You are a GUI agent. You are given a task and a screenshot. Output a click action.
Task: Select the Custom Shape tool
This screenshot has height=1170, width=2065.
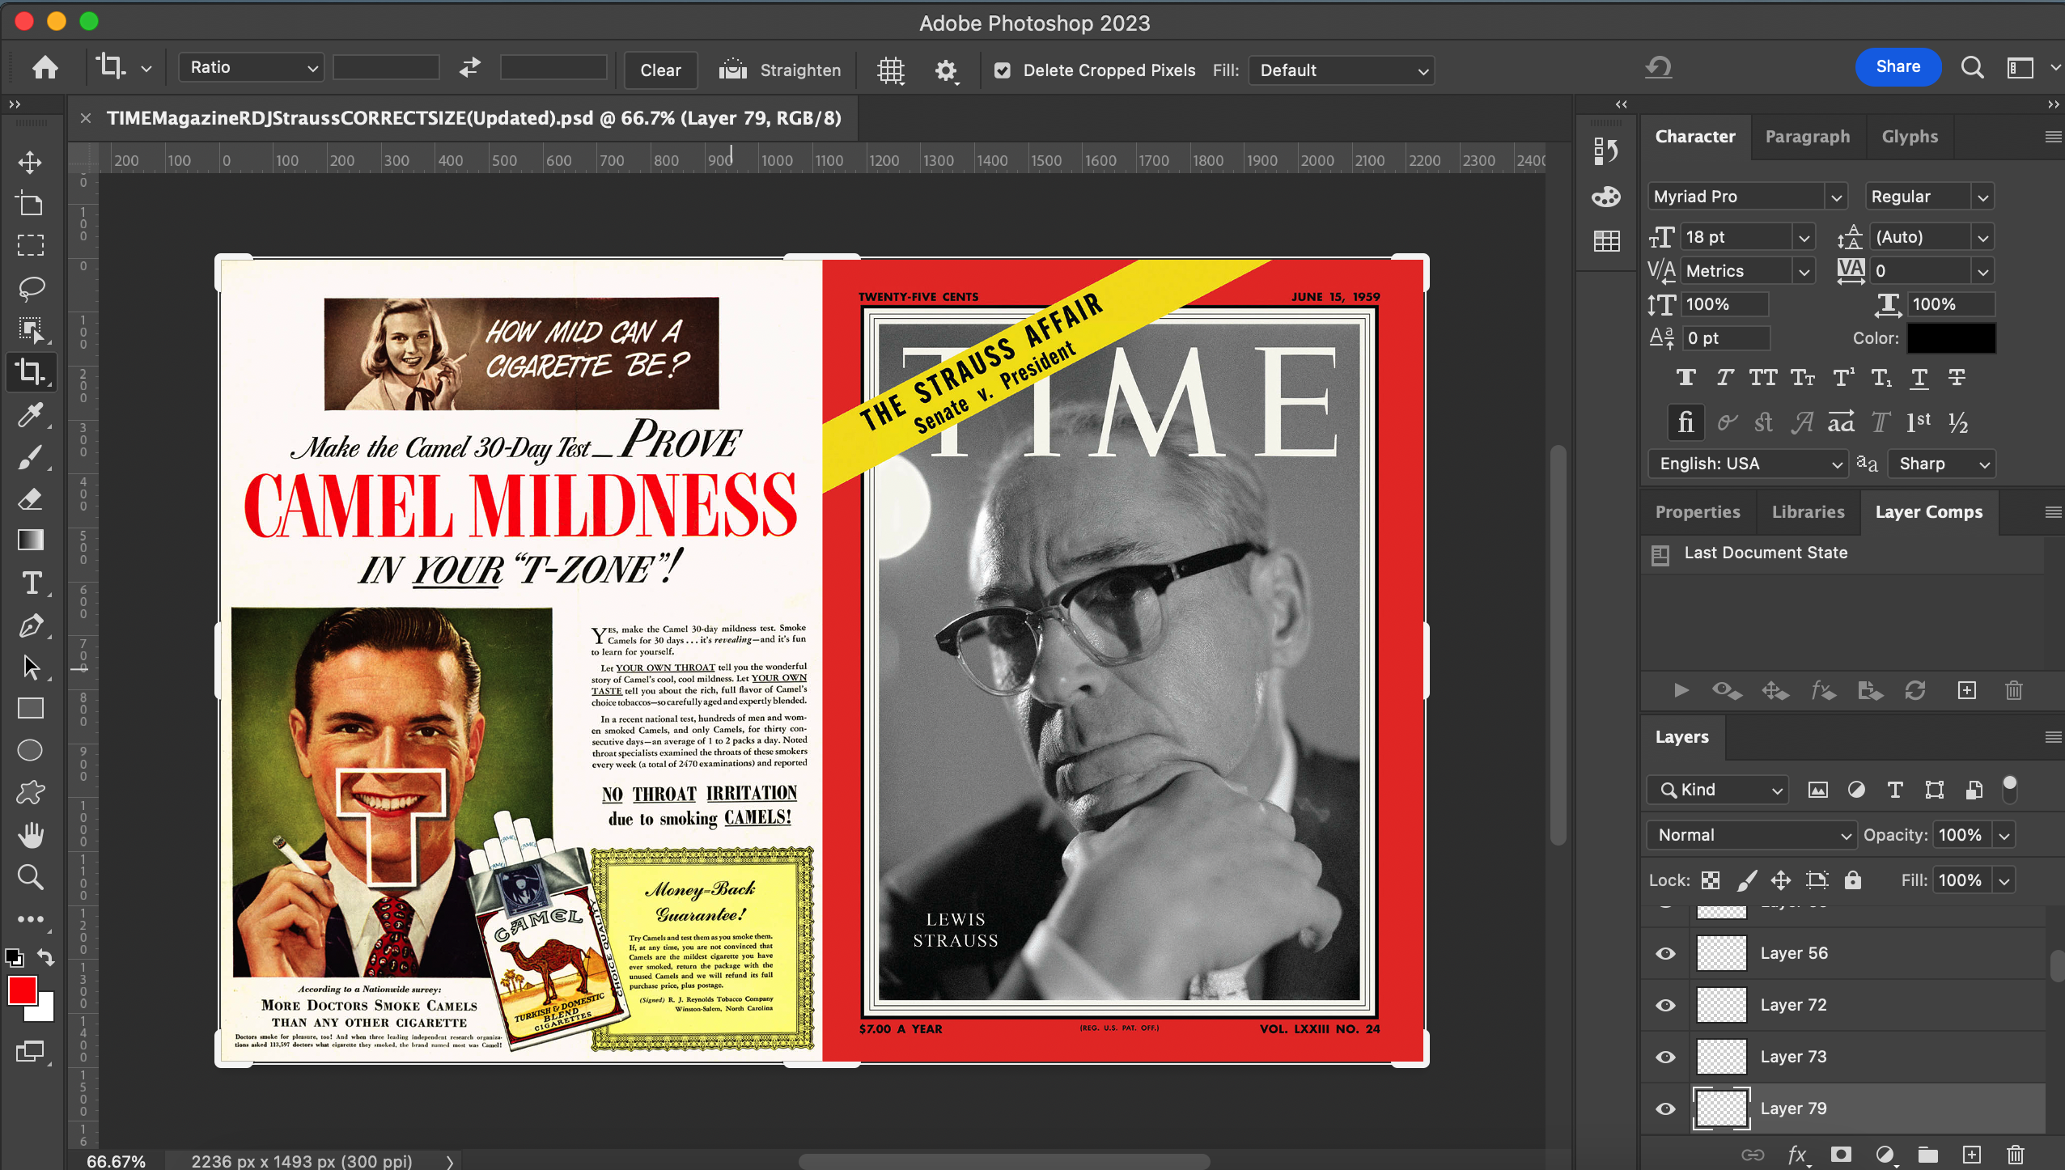point(31,793)
